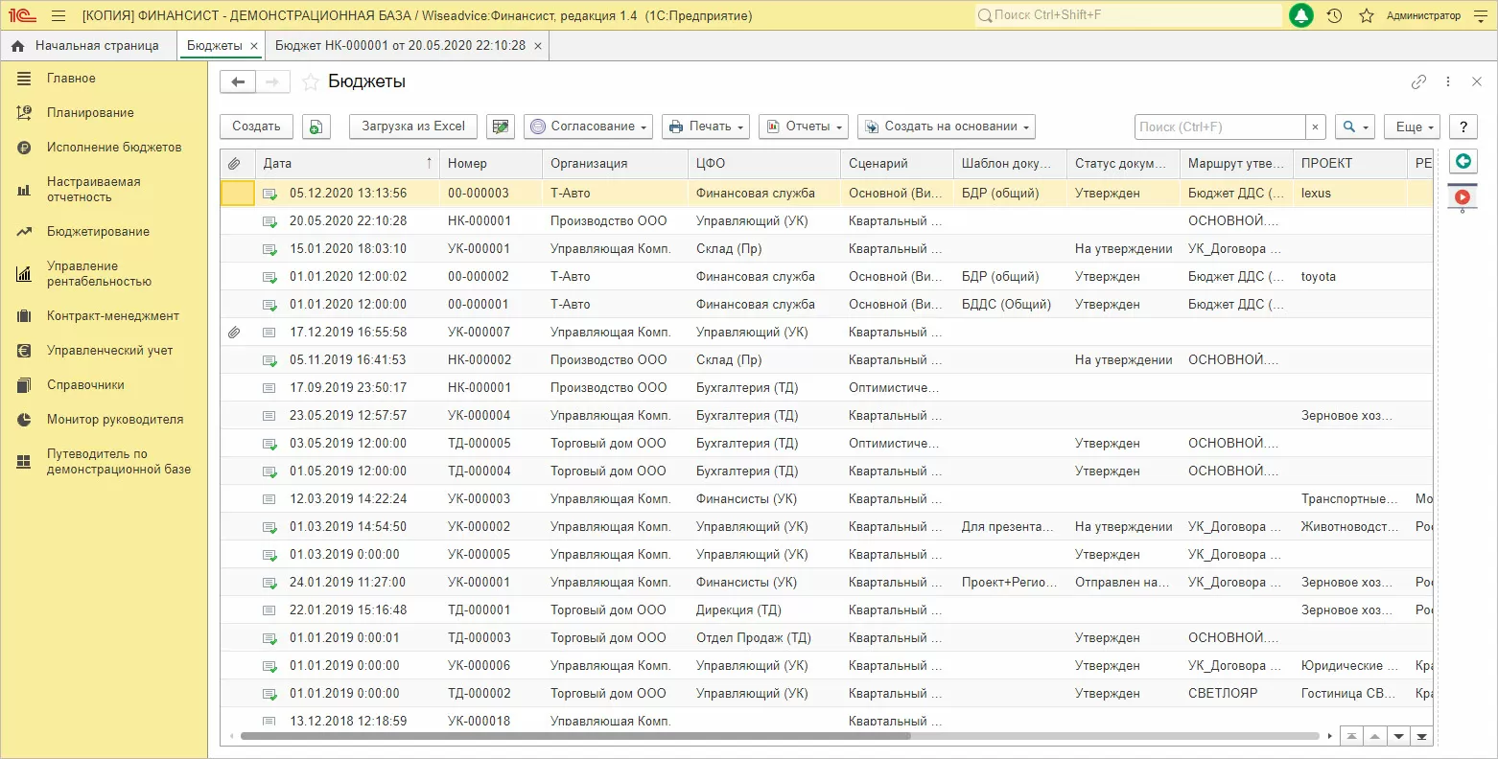Open the notifications bell icon
Image resolution: width=1498 pixels, height=759 pixels.
click(1301, 15)
